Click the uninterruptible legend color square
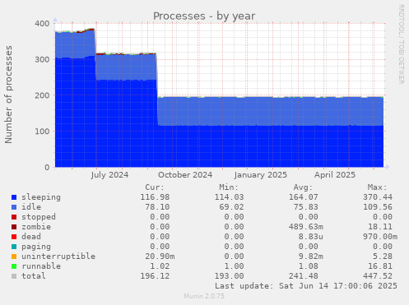This screenshot has height=305, width=409. click(14, 256)
